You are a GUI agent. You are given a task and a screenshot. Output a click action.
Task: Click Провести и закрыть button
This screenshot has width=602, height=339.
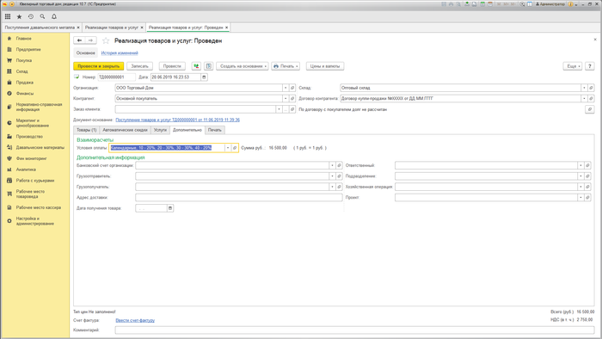pos(99,66)
